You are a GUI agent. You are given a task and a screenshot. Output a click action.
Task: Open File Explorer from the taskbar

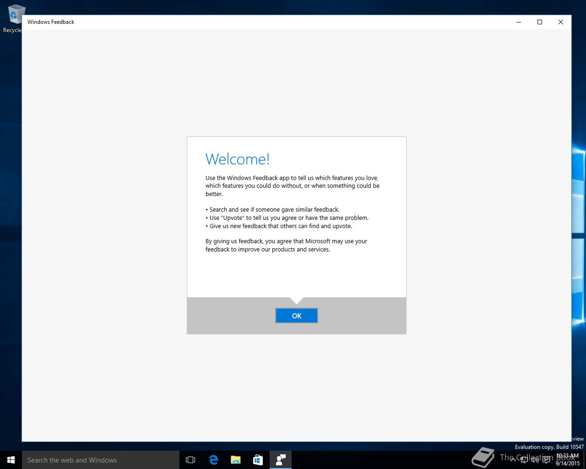pyautogui.click(x=236, y=460)
